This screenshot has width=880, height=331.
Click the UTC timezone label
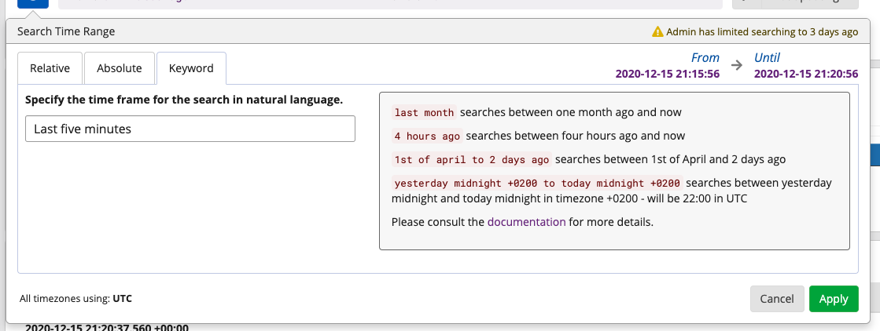(x=122, y=299)
